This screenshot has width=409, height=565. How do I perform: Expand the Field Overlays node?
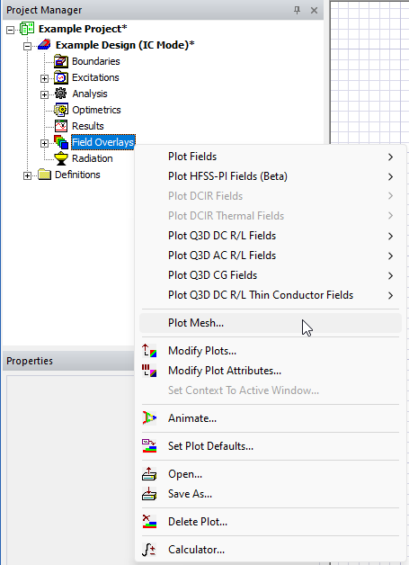click(x=44, y=143)
